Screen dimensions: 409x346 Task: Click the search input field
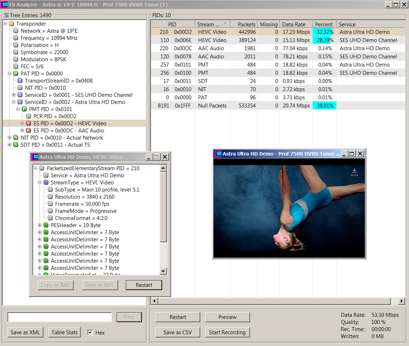[60, 317]
